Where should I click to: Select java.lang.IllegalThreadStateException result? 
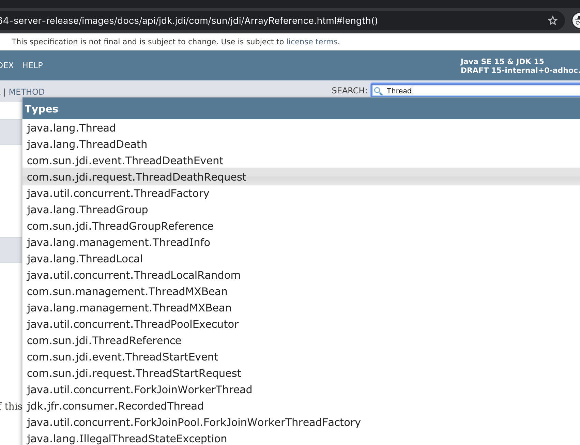pyautogui.click(x=127, y=439)
